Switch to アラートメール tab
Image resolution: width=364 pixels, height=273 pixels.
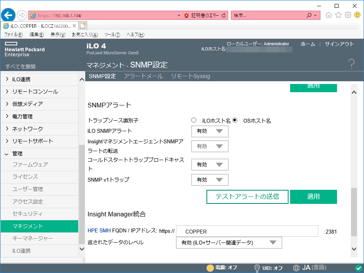pyautogui.click(x=143, y=76)
